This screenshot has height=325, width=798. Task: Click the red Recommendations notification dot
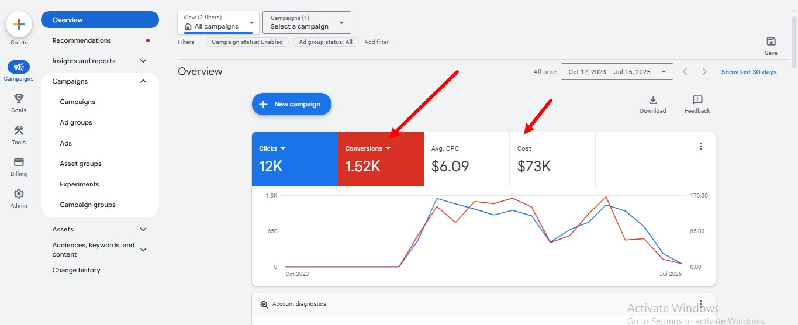[148, 40]
